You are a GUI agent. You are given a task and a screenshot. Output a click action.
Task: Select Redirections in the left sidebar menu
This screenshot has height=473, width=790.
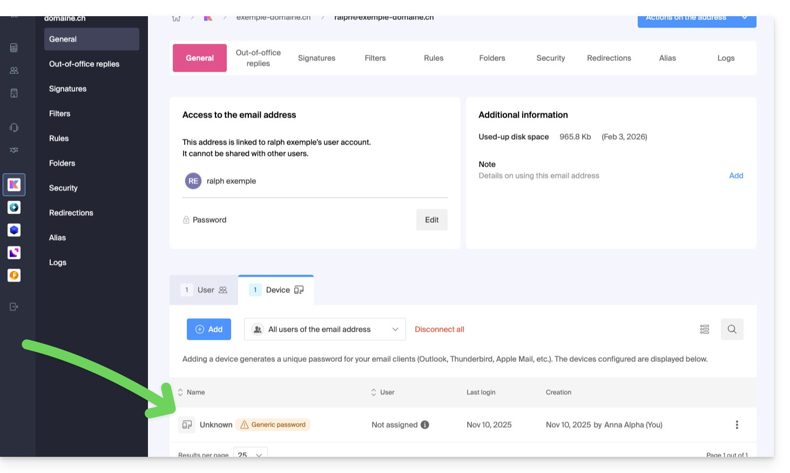[x=71, y=213]
